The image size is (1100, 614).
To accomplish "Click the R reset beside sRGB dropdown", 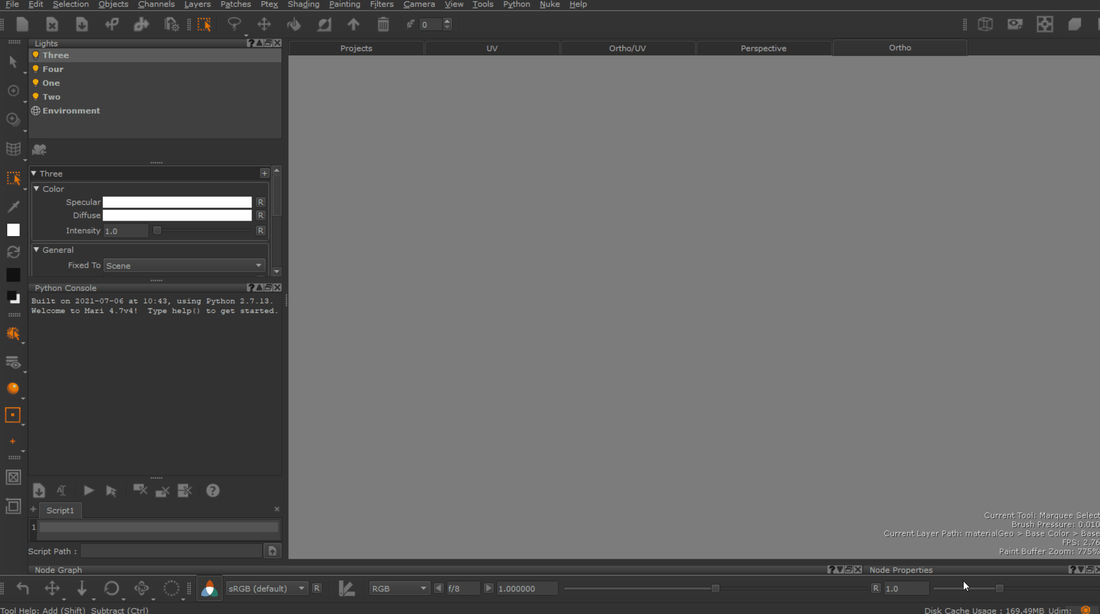I will click(x=316, y=589).
